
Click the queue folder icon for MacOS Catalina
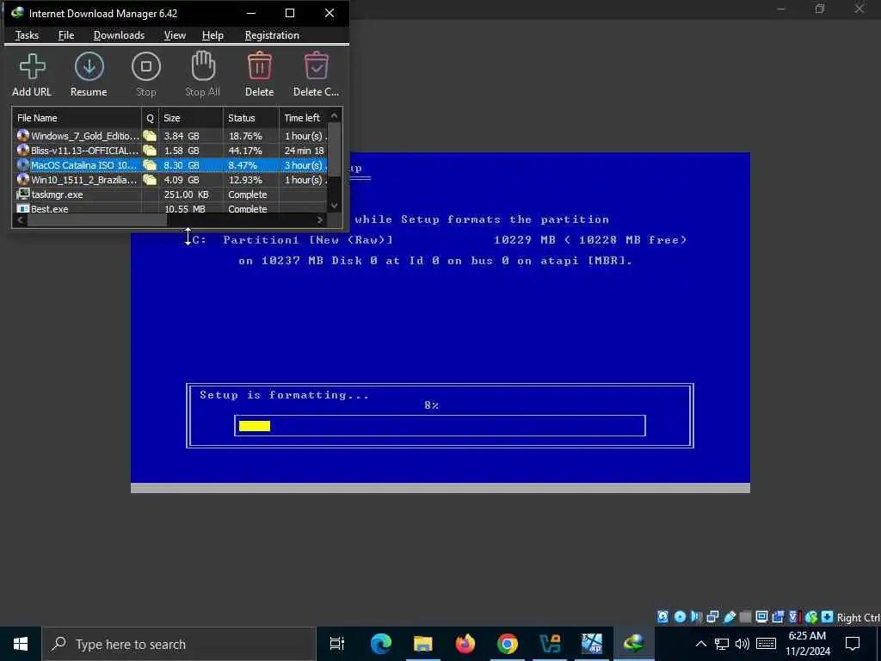(x=150, y=165)
